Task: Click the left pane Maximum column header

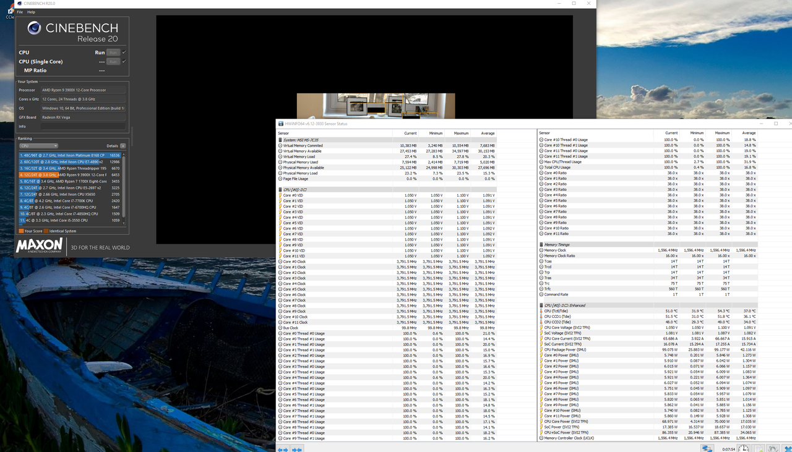Action: 457,133
